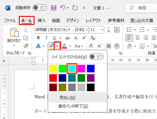157x119 pixels.
Task: Decrease font size with smaller A
Action: [100, 46]
